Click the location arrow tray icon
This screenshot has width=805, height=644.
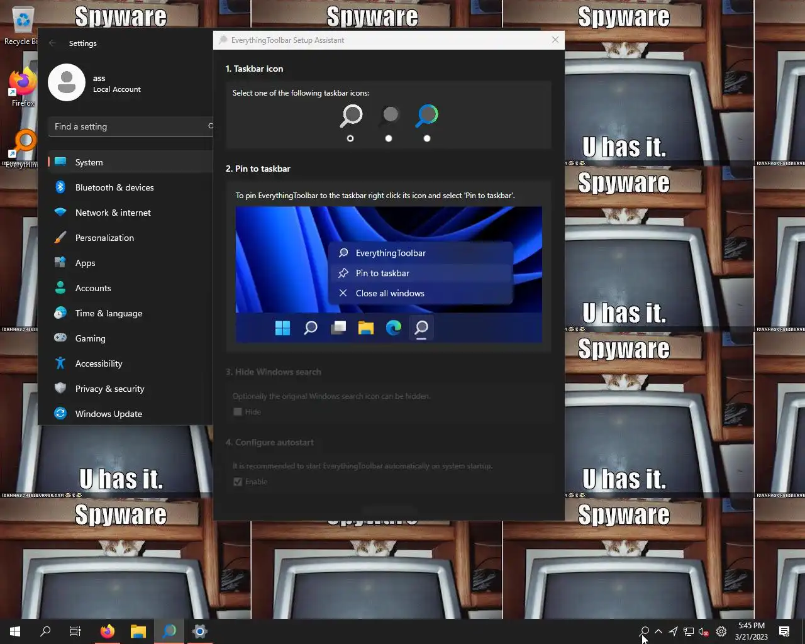674,631
